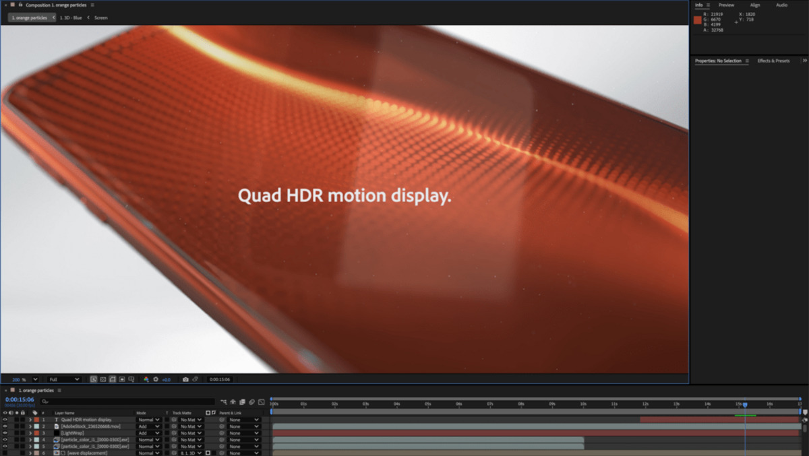The width and height of the screenshot is (809, 456).
Task: Open composition mini-flowchart icon in timeline
Action: pos(223,401)
